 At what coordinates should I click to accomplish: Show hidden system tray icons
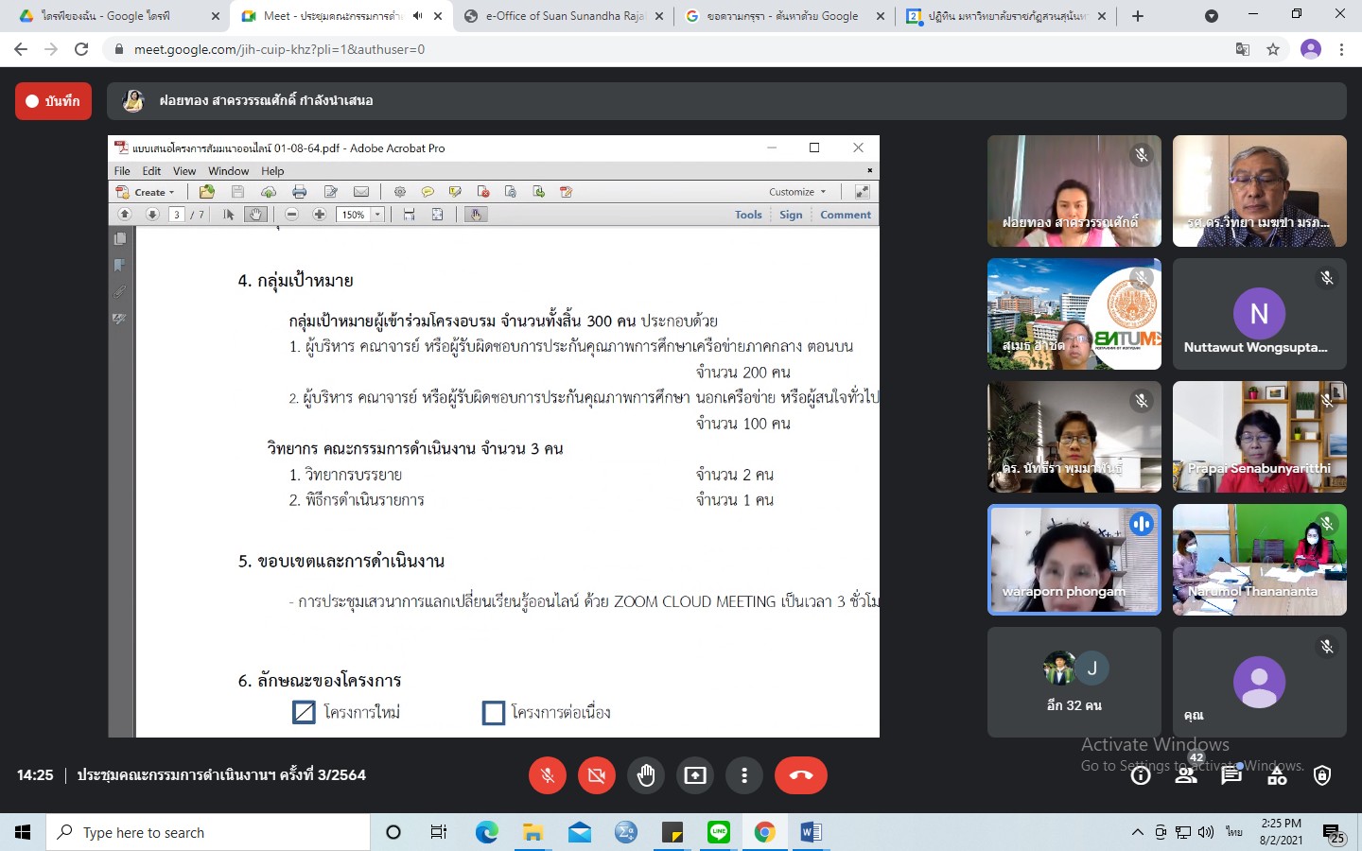point(1137,832)
